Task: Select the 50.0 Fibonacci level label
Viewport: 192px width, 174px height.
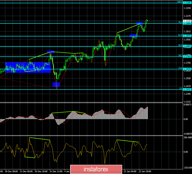Action: (x=180, y=45)
